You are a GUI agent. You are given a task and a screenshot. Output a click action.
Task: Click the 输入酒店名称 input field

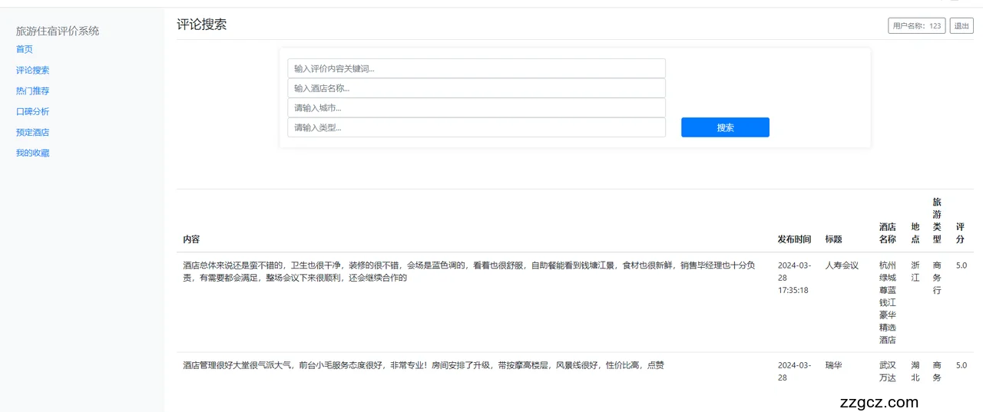[x=476, y=88]
